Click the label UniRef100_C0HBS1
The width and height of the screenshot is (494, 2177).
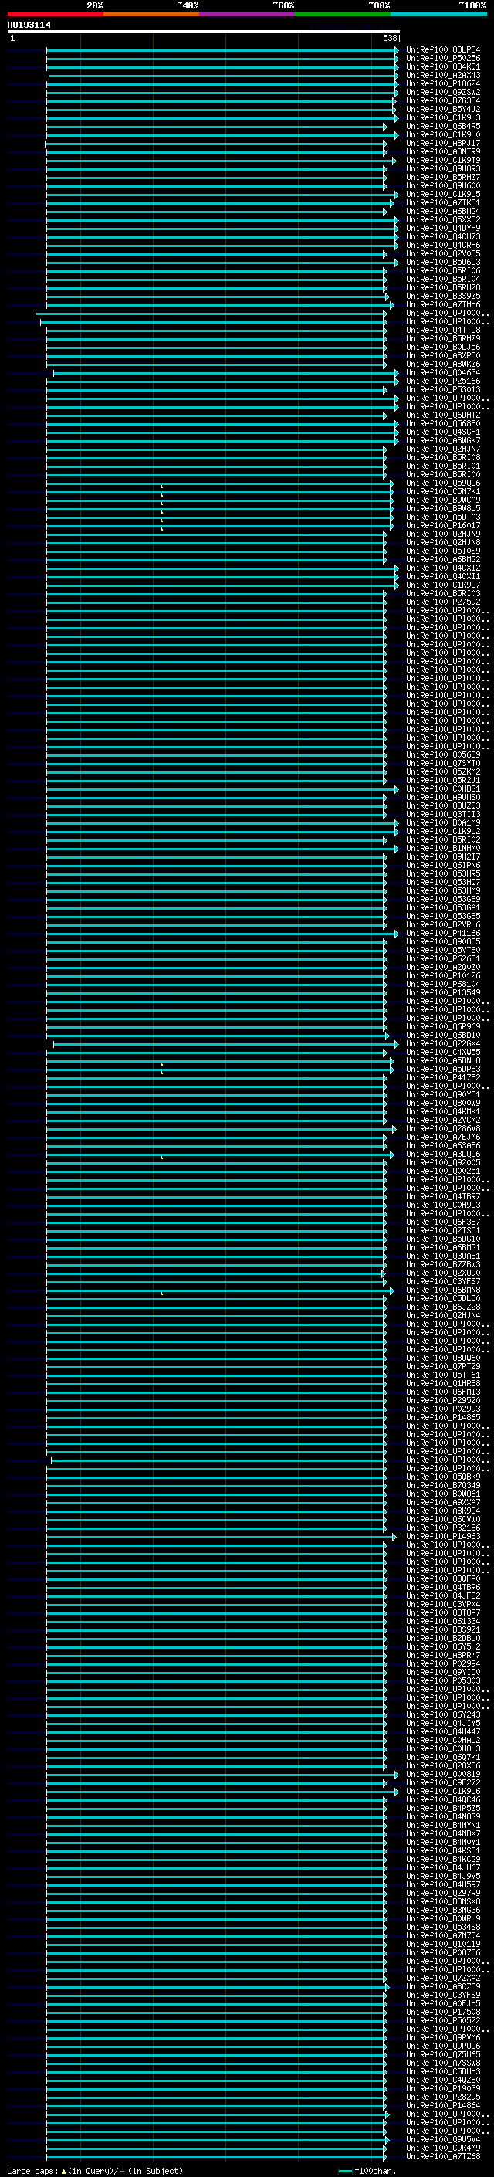442,789
